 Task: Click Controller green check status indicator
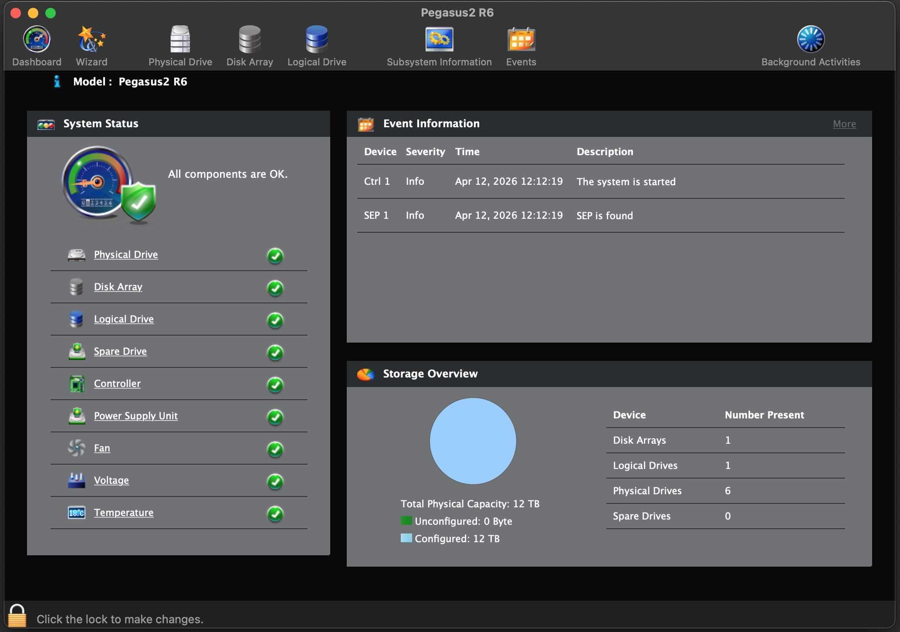click(275, 384)
